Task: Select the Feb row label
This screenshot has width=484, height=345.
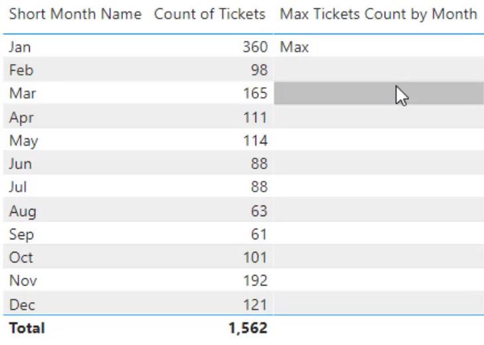Action: pos(21,70)
